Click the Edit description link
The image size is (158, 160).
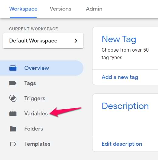122,144
